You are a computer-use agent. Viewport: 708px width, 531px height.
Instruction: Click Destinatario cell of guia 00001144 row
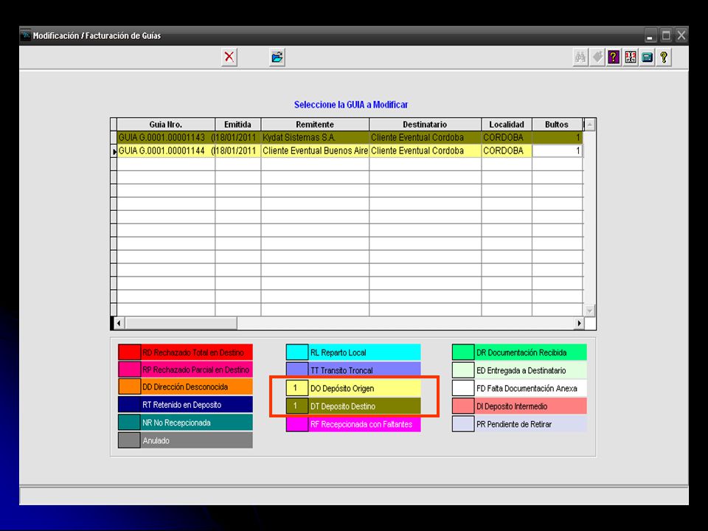click(425, 150)
